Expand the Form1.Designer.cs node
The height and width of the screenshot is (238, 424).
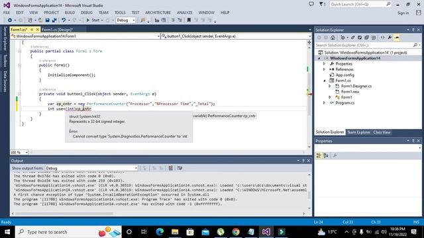pyautogui.click(x=330, y=86)
